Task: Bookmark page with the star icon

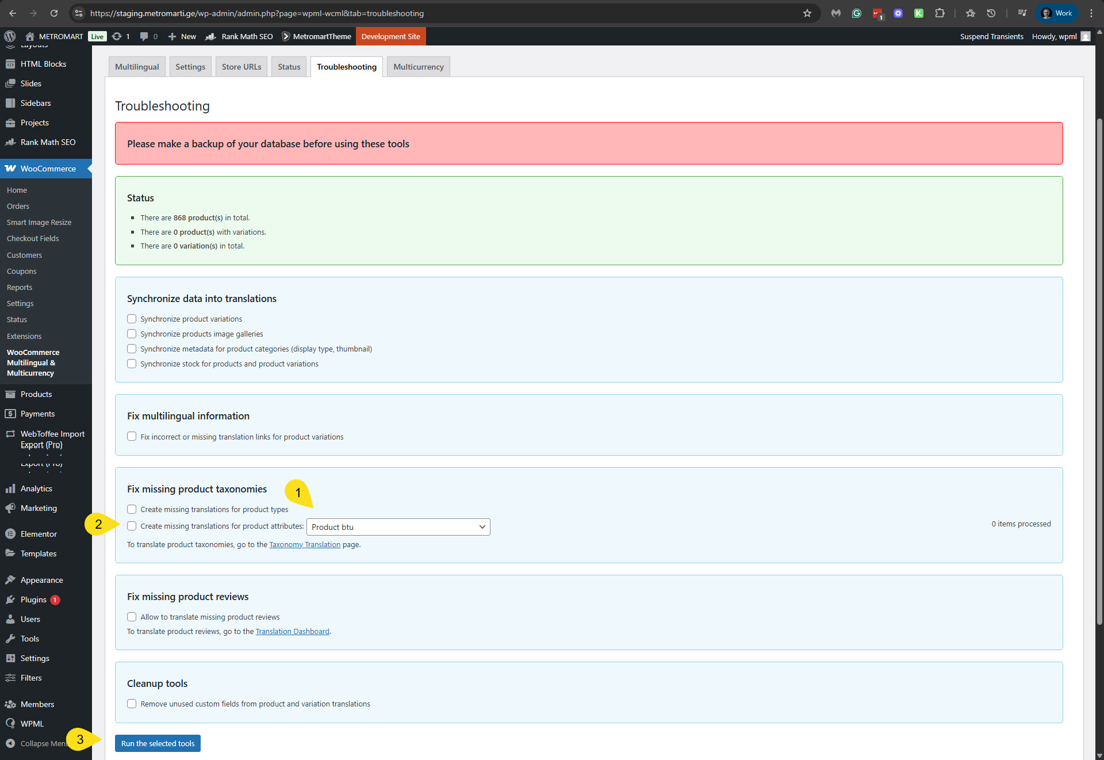Action: [807, 13]
